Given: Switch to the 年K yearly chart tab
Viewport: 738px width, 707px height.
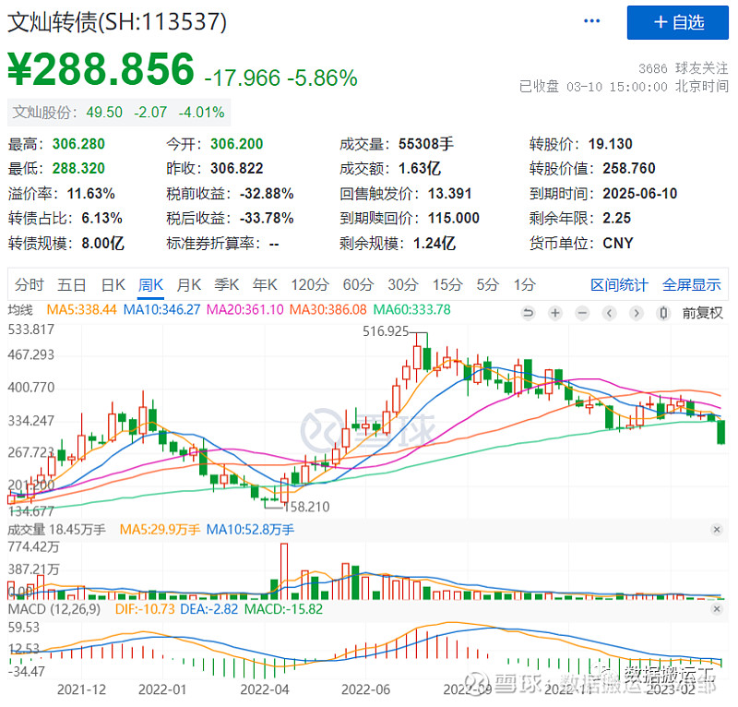Looking at the screenshot, I should (265, 284).
